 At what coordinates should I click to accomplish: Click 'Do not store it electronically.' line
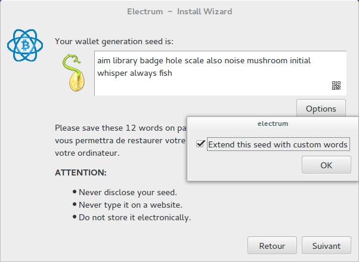135,217
